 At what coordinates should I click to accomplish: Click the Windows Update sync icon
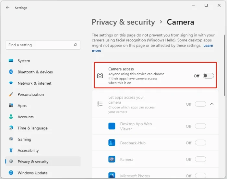point(11,173)
